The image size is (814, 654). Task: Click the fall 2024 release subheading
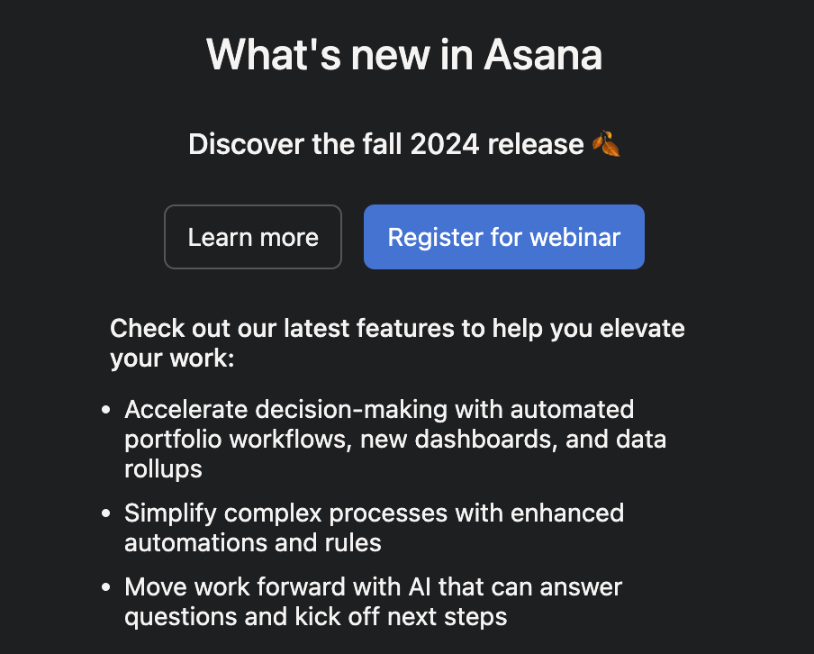tap(402, 144)
